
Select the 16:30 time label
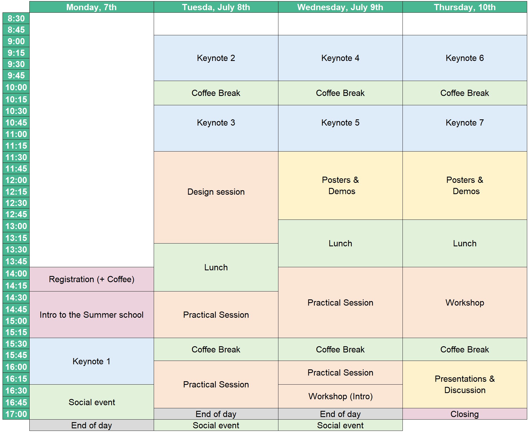16,391
